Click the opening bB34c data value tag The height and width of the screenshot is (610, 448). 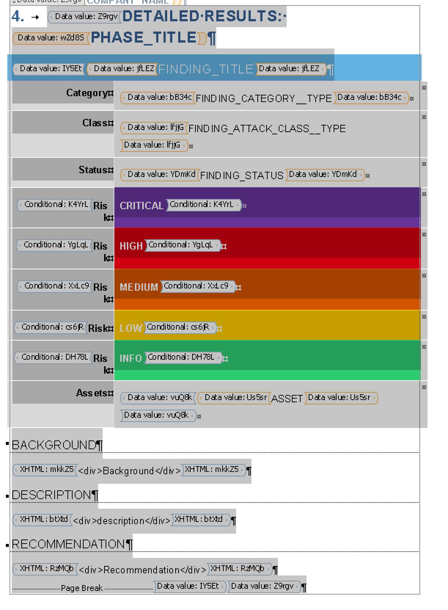158,97
